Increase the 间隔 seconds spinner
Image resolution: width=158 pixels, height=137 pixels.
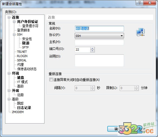(92, 87)
